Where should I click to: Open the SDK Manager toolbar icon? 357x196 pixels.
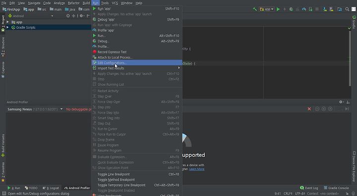331,9
